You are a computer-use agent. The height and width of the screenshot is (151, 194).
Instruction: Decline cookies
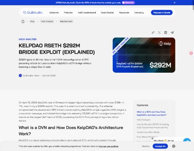click(x=146, y=146)
